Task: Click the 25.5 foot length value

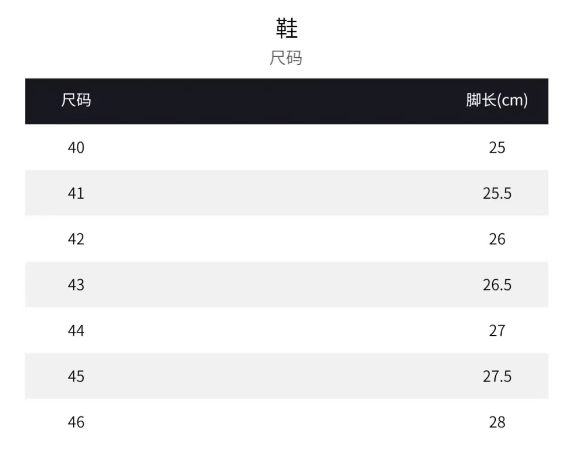Action: coord(497,193)
